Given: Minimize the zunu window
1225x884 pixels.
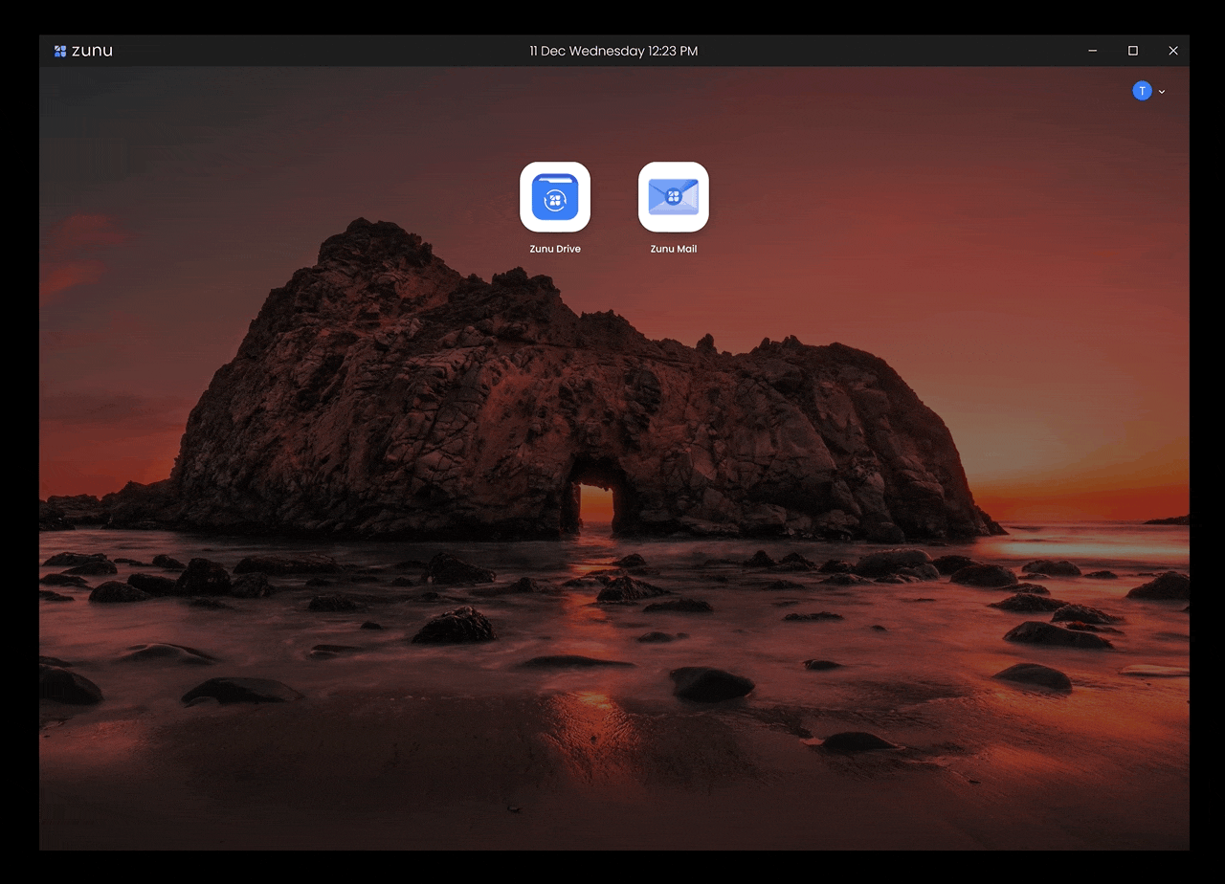Looking at the screenshot, I should pos(1092,51).
